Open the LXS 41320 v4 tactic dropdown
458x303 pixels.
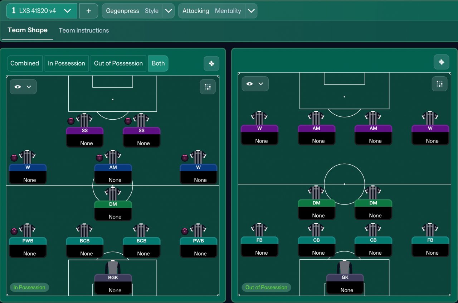(x=42, y=11)
